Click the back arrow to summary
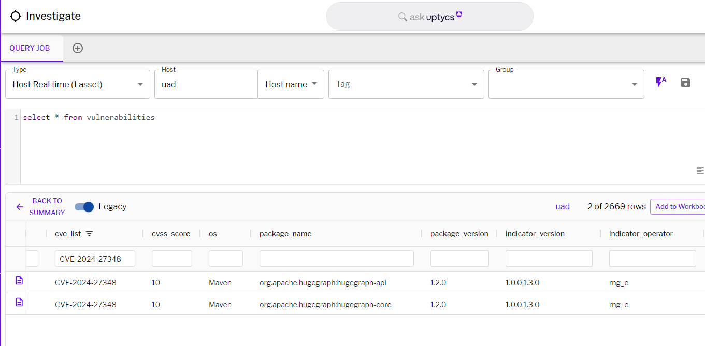This screenshot has height=346, width=705. pyautogui.click(x=20, y=207)
